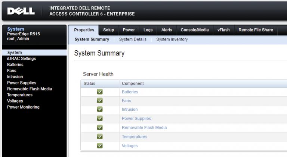Click green status checkmark for Temperatures
287x157 pixels.
coord(100,137)
